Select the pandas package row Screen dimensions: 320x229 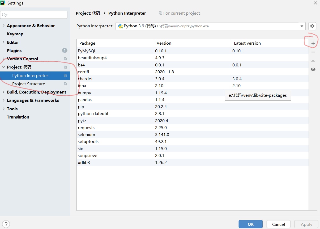coord(193,100)
